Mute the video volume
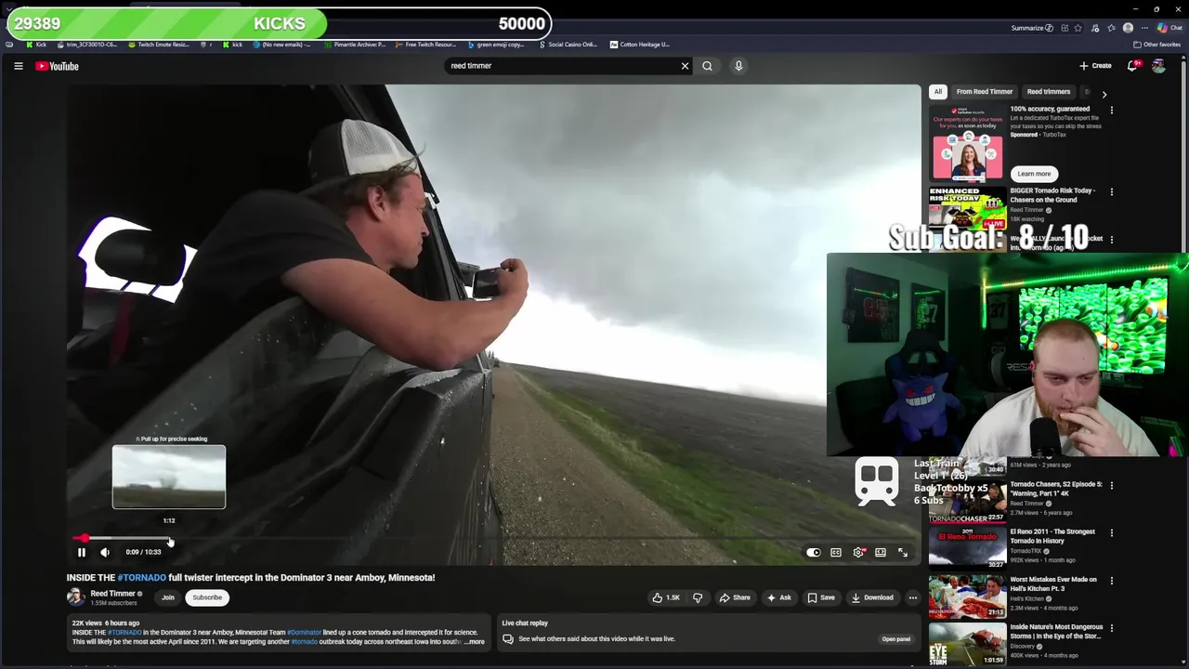Screen dimensions: 1189x669 click(105, 552)
